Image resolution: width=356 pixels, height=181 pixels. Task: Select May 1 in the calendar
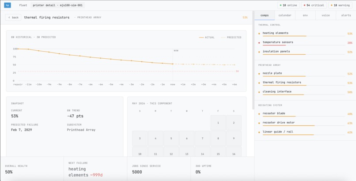point(218,123)
